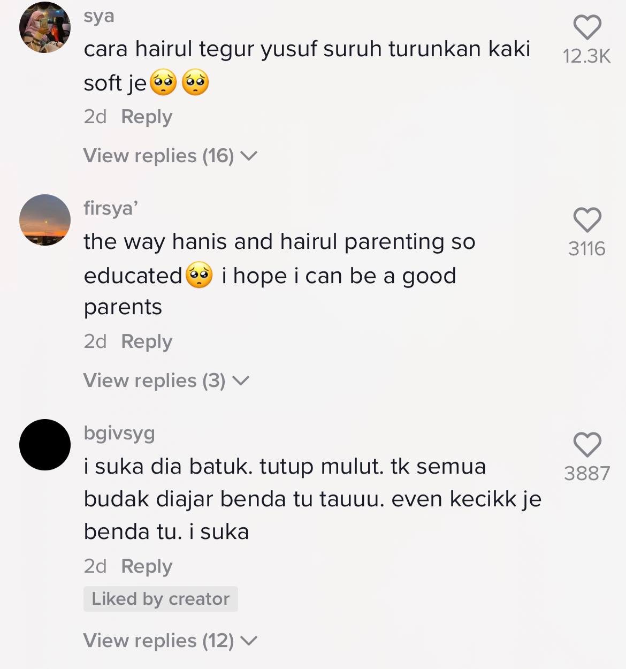Select comment text about hanis and hairul parenting
The height and width of the screenshot is (669, 626).
[x=279, y=275]
